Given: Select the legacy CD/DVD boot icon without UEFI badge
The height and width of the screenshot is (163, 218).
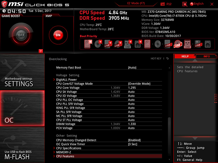Looking at the screenshot, I should click(x=158, y=44).
